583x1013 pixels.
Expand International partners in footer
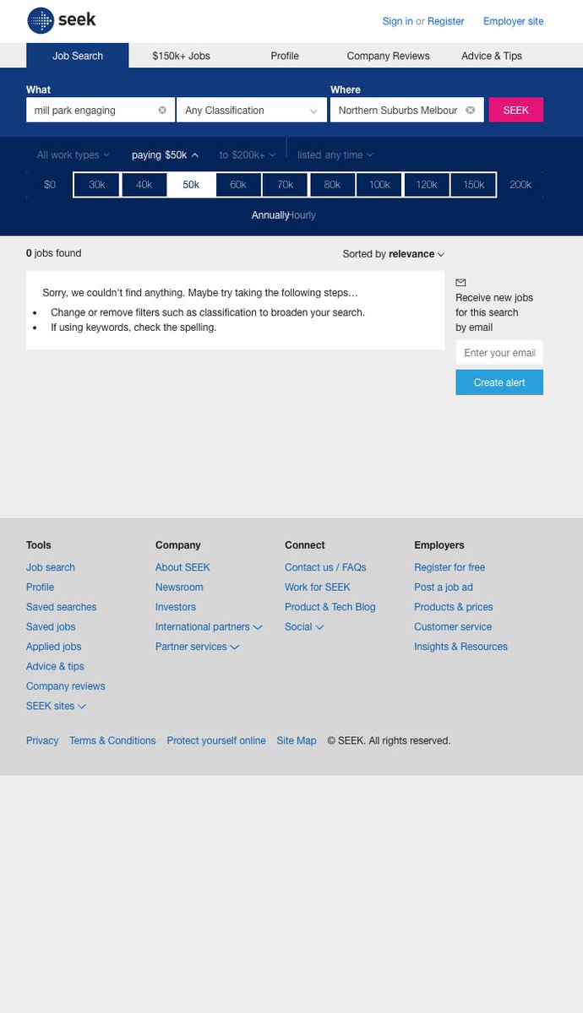pyautogui.click(x=209, y=626)
